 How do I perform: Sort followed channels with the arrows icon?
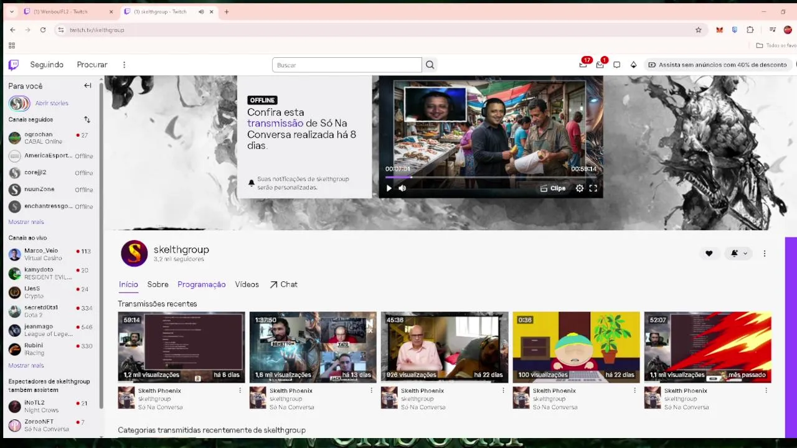coord(87,119)
